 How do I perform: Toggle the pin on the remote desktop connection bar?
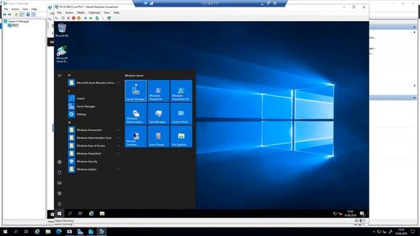click(x=146, y=3)
